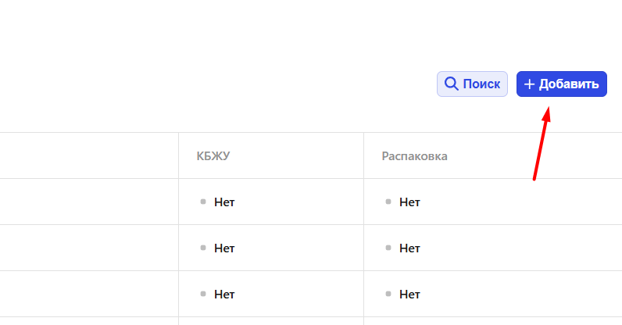Click Нет in second row КБЖУ
Viewport: 622px width, 325px height.
tap(224, 248)
